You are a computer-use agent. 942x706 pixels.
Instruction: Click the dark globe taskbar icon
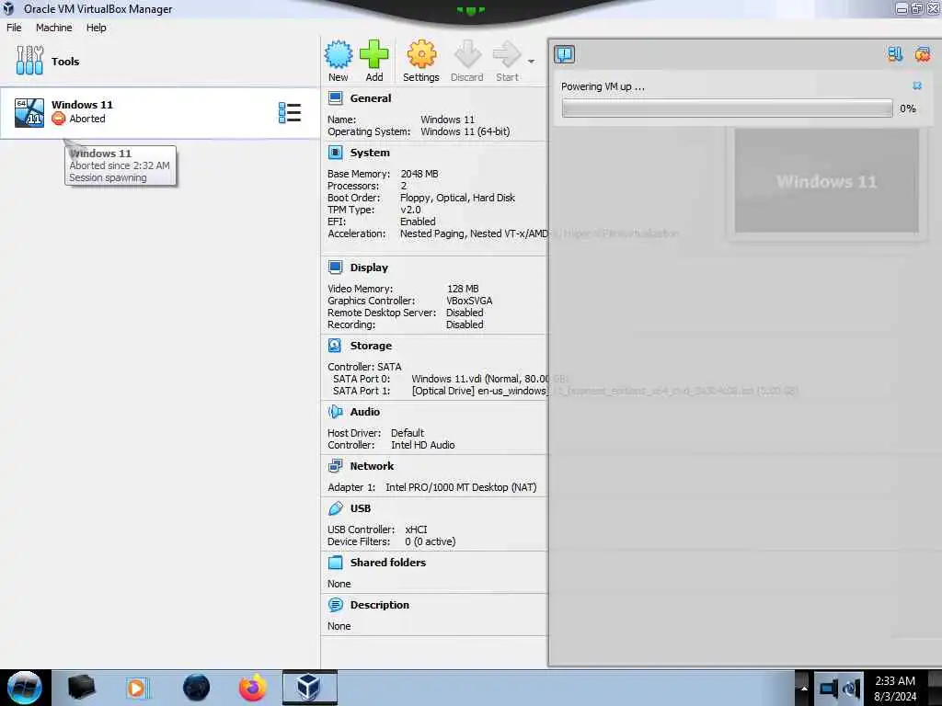tap(197, 688)
